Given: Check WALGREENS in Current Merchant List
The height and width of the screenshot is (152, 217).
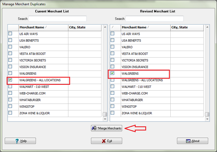Looking at the screenshot, I should [x=10, y=73].
